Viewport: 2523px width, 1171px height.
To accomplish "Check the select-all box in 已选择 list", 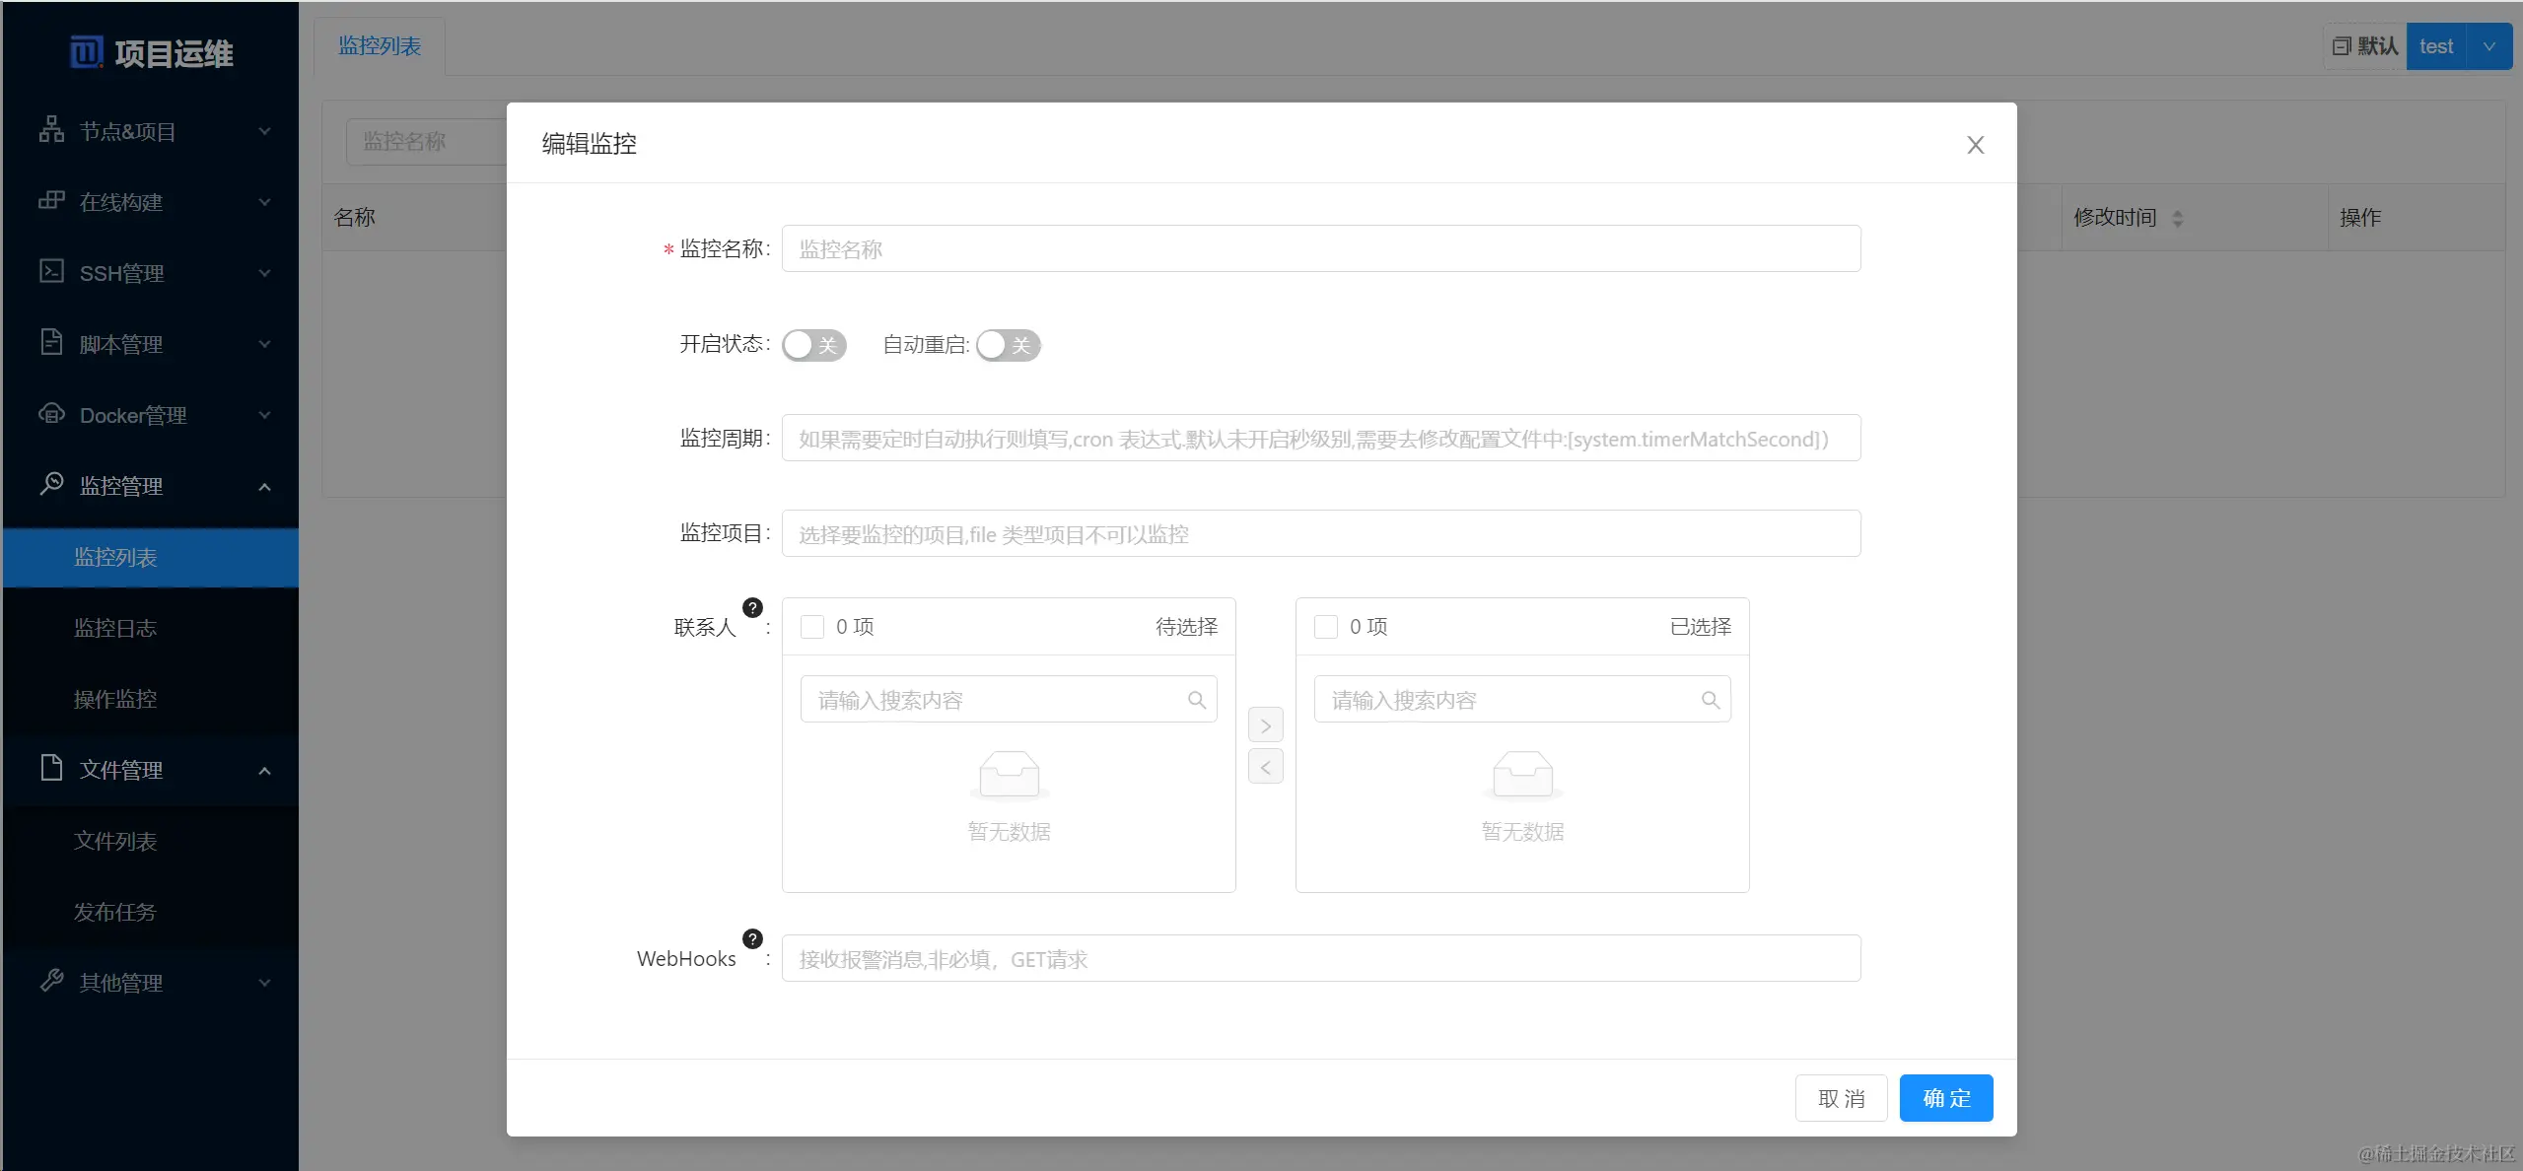I will tap(1326, 627).
